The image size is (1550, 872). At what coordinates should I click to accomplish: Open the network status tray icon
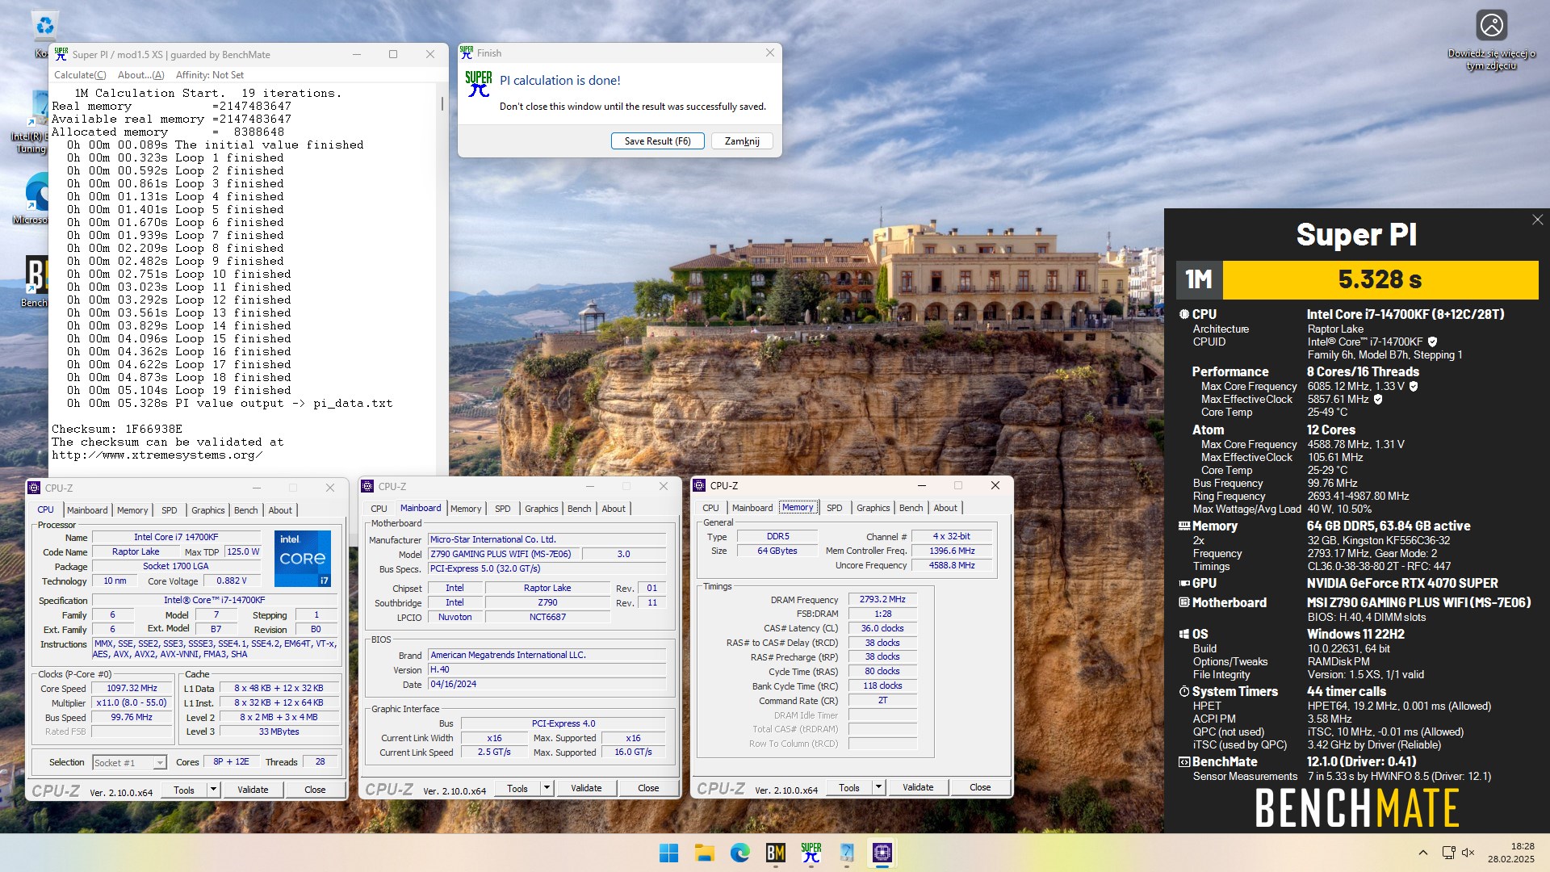click(x=1448, y=853)
